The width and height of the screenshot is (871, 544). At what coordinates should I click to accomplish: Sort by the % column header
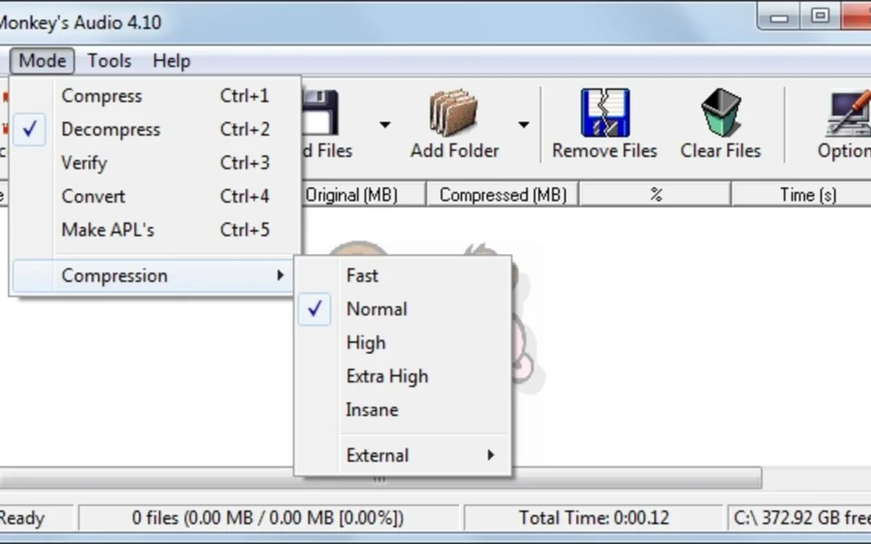[655, 195]
